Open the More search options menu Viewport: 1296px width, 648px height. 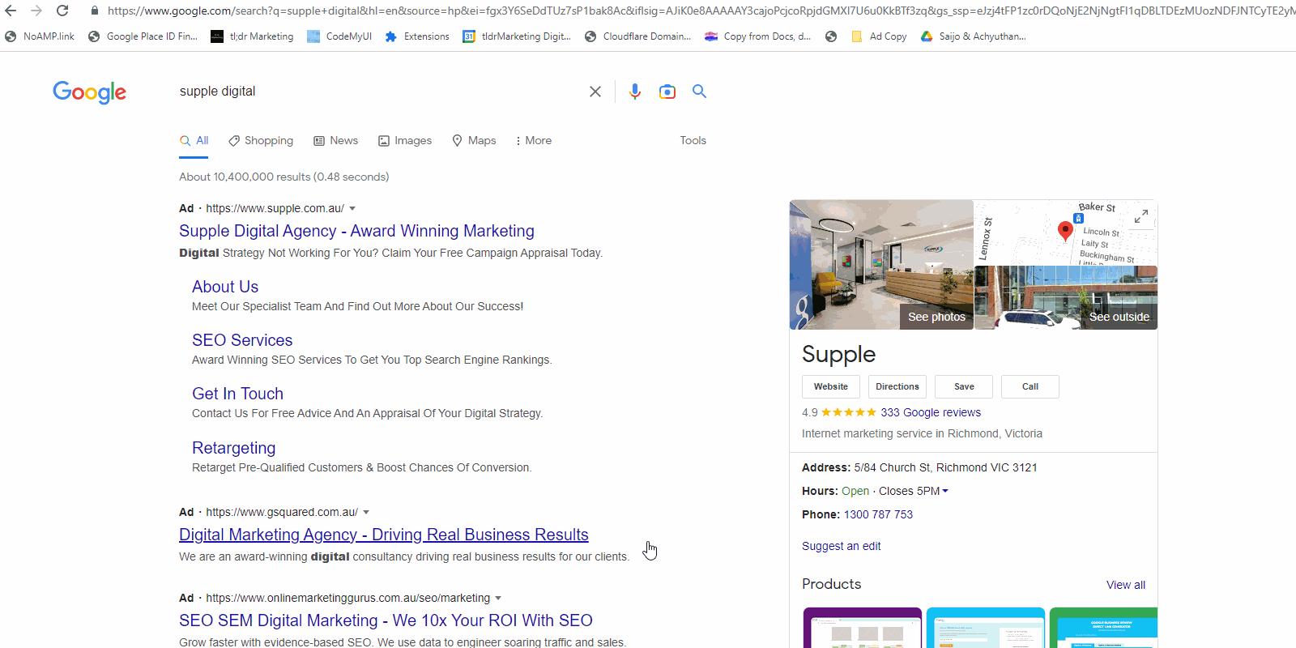pos(533,141)
